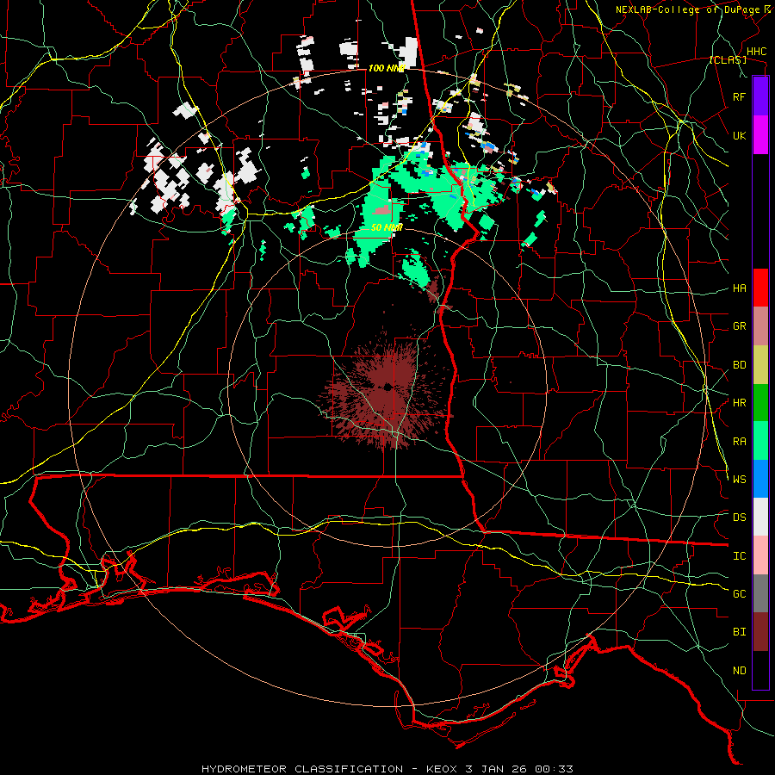Click the RA light green legend swatch

pyautogui.click(x=760, y=441)
